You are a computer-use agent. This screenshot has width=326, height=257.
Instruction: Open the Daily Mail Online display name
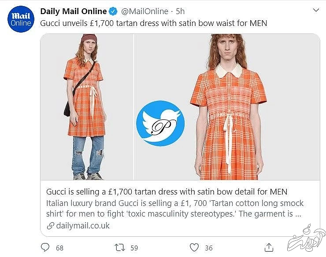[74, 11]
